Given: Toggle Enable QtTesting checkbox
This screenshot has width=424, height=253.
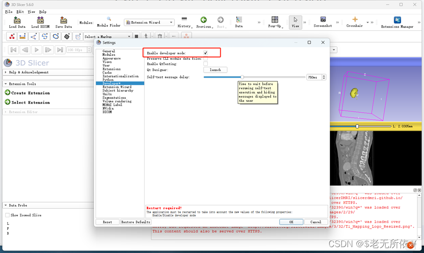Looking at the screenshot, I should click(x=205, y=64).
